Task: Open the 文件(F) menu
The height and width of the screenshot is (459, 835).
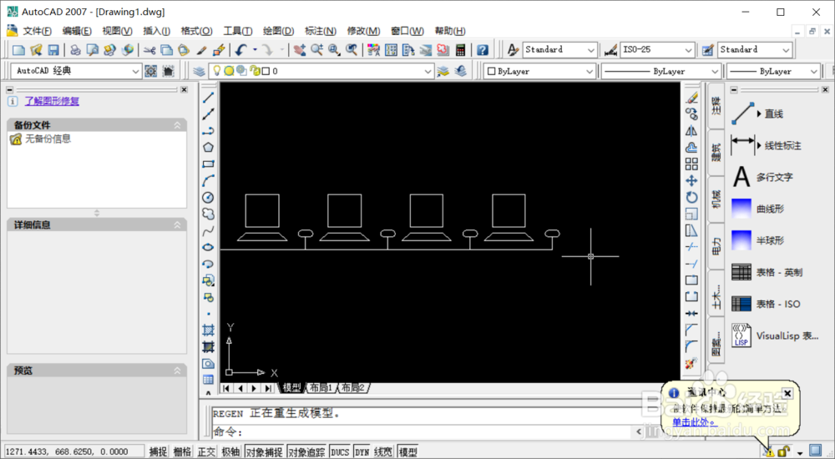Action: click(38, 31)
